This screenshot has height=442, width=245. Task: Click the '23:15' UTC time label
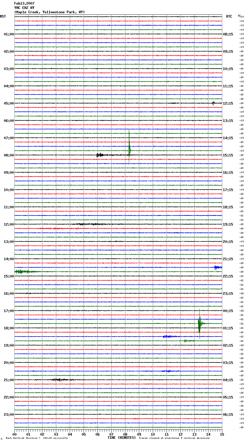tap(228, 294)
